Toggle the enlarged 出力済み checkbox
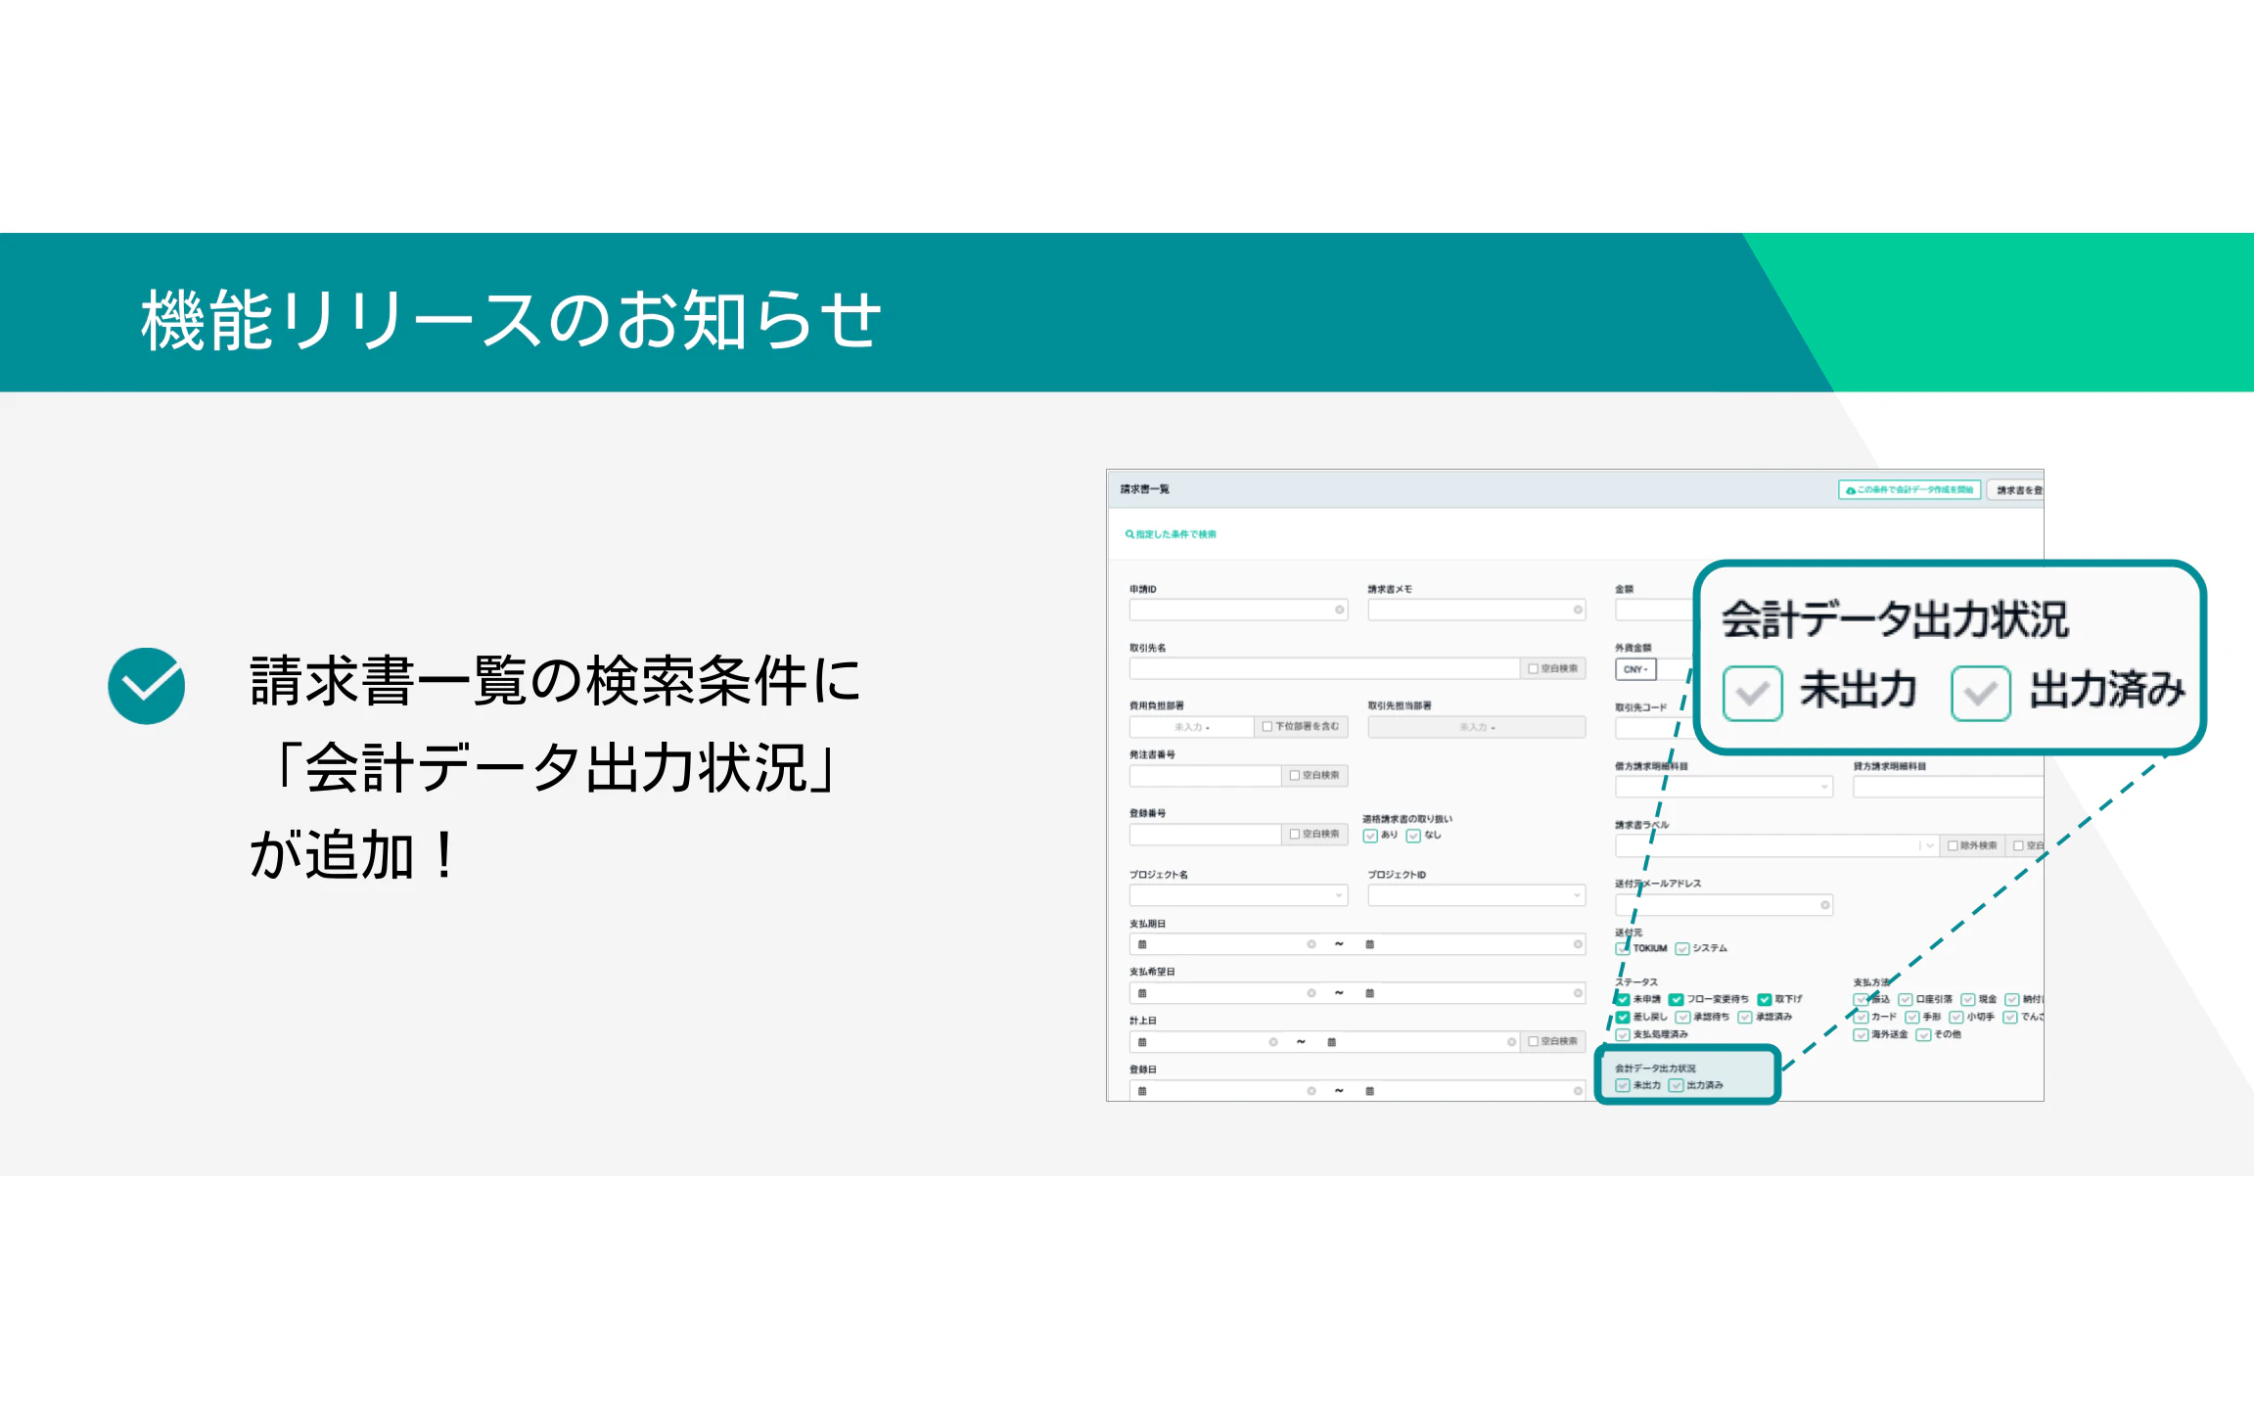 [1980, 694]
